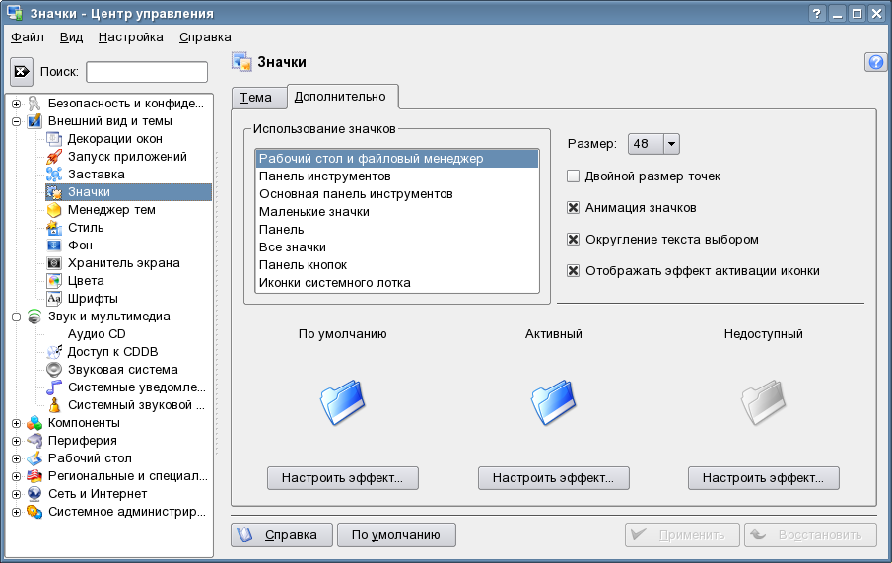This screenshot has height=563, width=892.
Task: Click the Периферия icon
Action: pyautogui.click(x=34, y=441)
